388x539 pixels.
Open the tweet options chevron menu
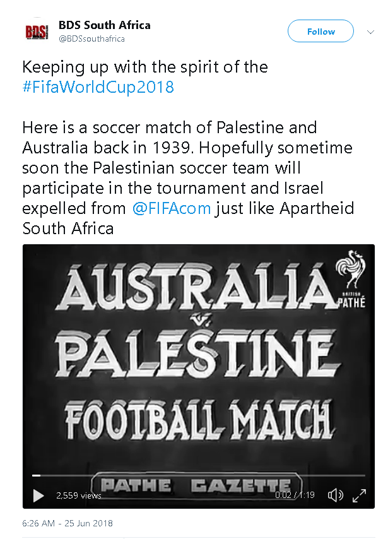click(370, 31)
